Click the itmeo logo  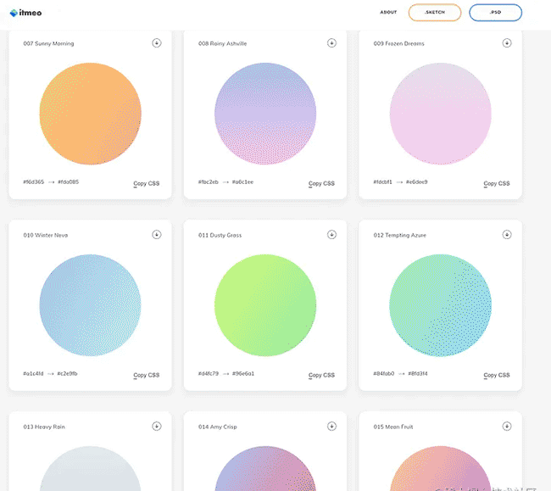point(25,13)
